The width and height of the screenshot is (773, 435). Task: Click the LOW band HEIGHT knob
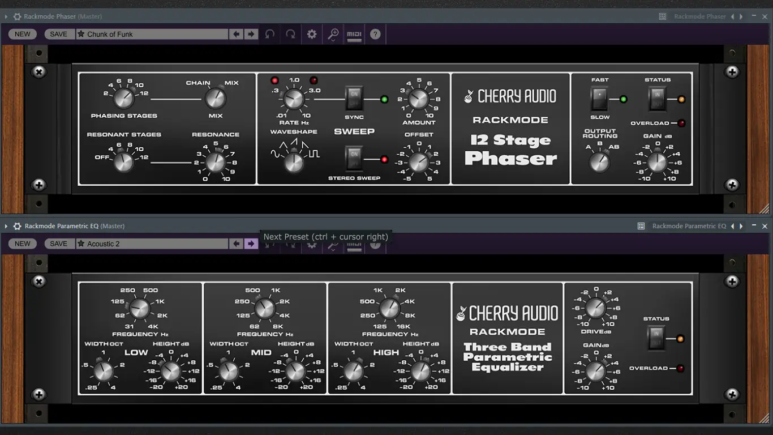170,371
